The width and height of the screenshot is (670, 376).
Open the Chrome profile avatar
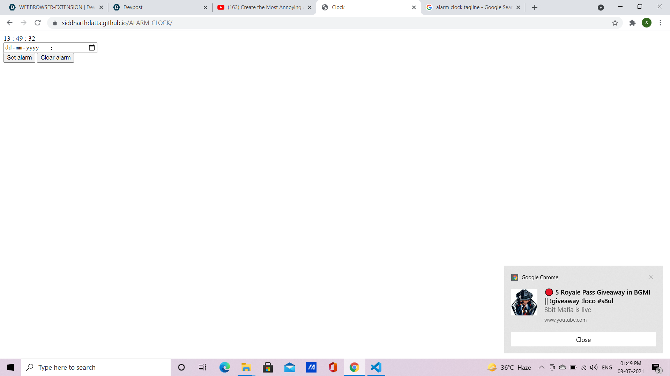point(646,23)
